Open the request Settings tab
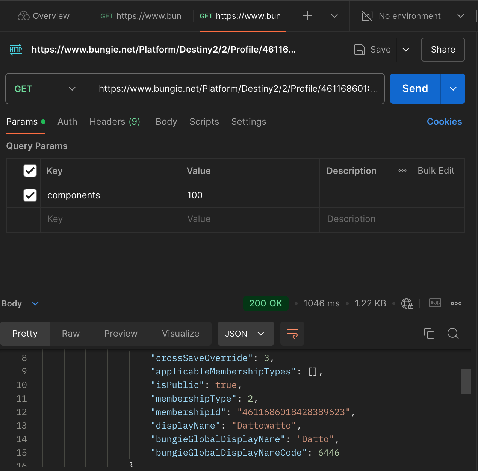The height and width of the screenshot is (471, 478). (248, 122)
